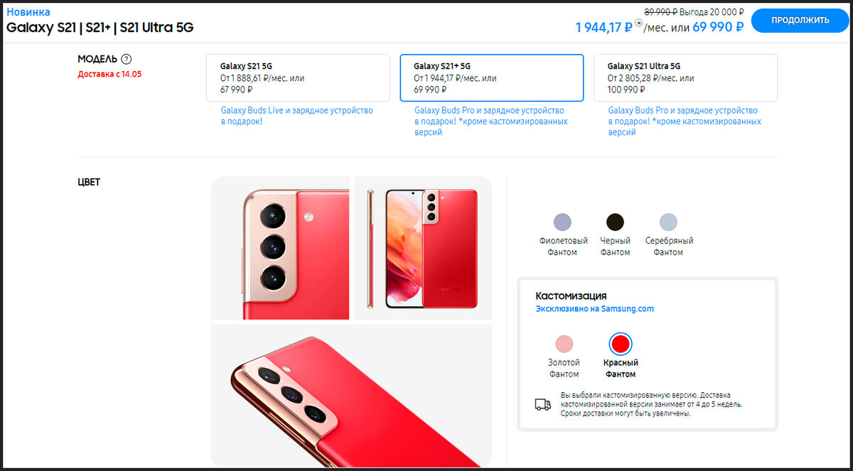This screenshot has width=853, height=471.
Task: Open the camera close-up phone thumbnail
Action: pos(280,248)
